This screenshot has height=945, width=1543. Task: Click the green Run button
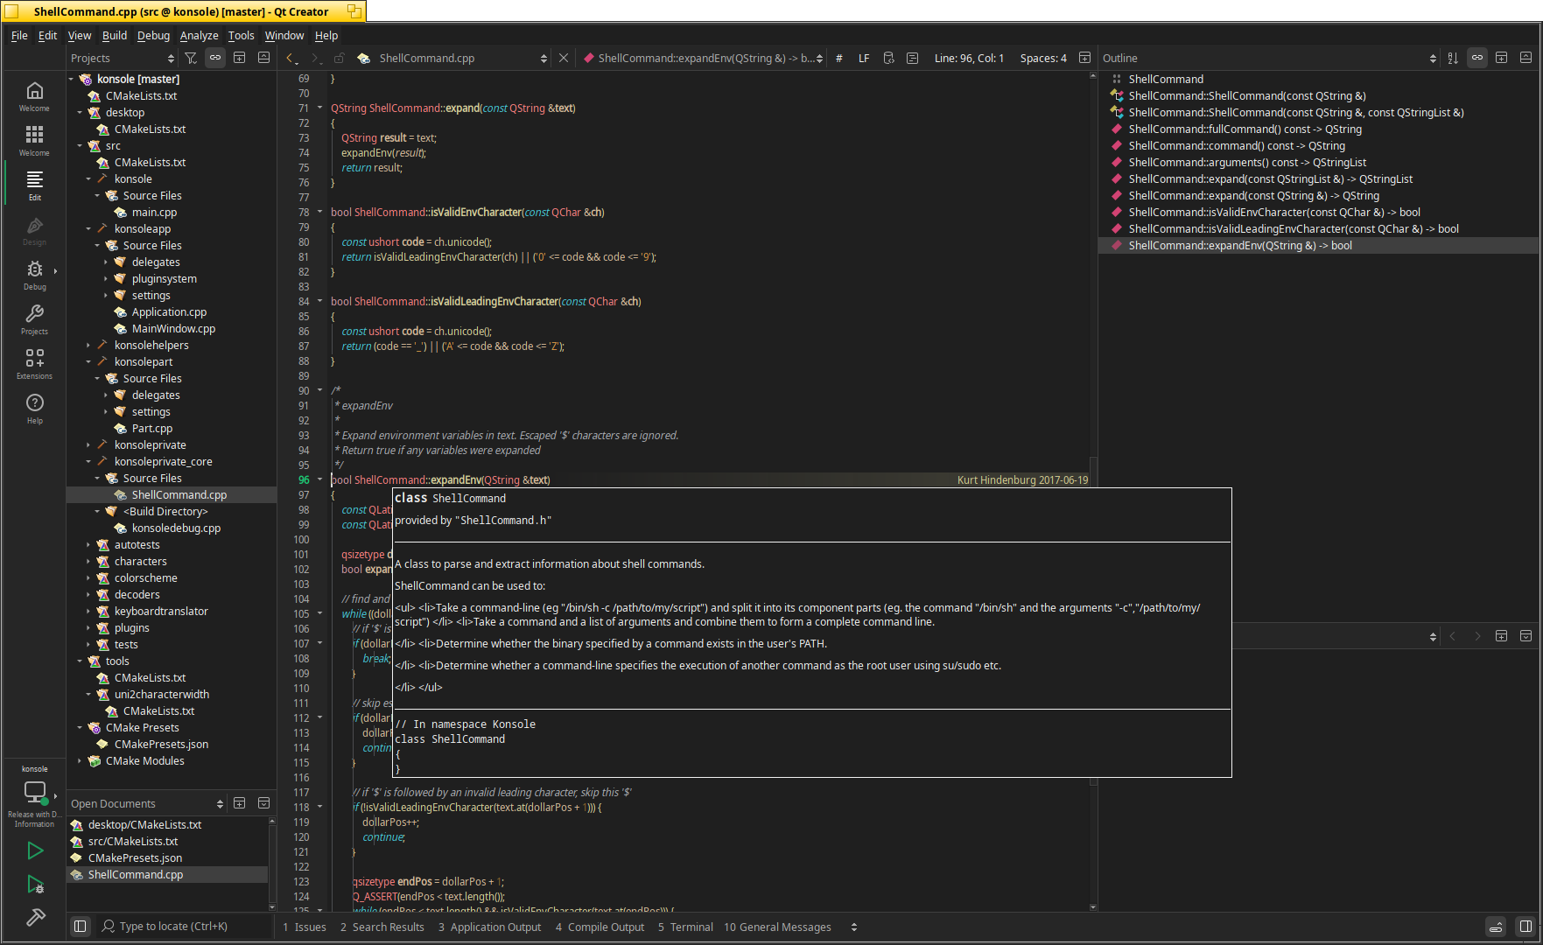pyautogui.click(x=35, y=850)
